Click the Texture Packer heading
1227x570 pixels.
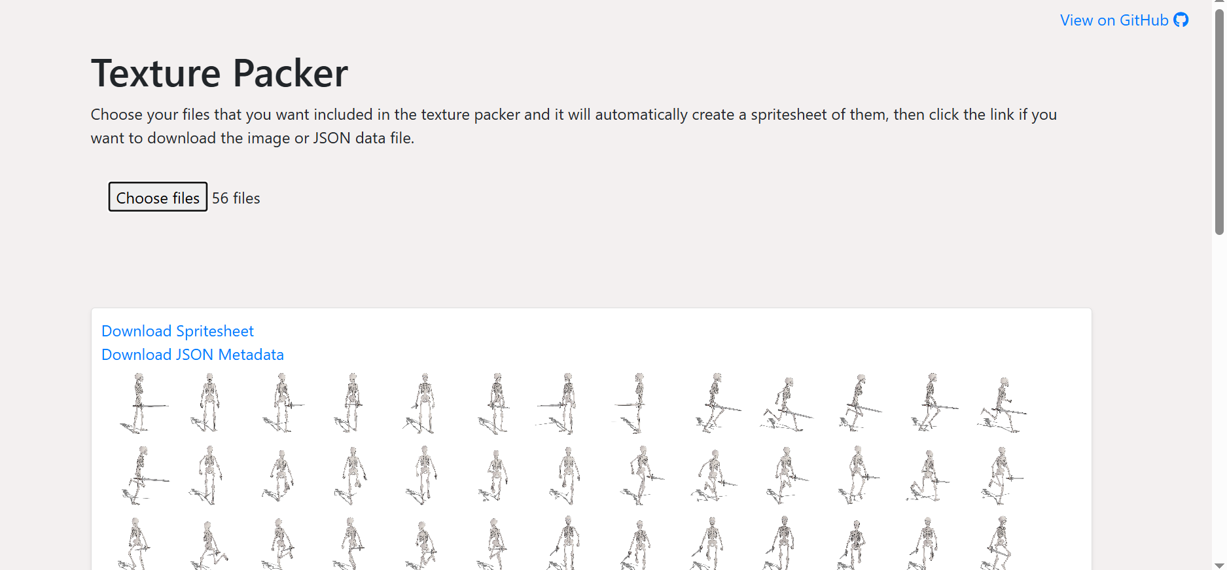(219, 73)
